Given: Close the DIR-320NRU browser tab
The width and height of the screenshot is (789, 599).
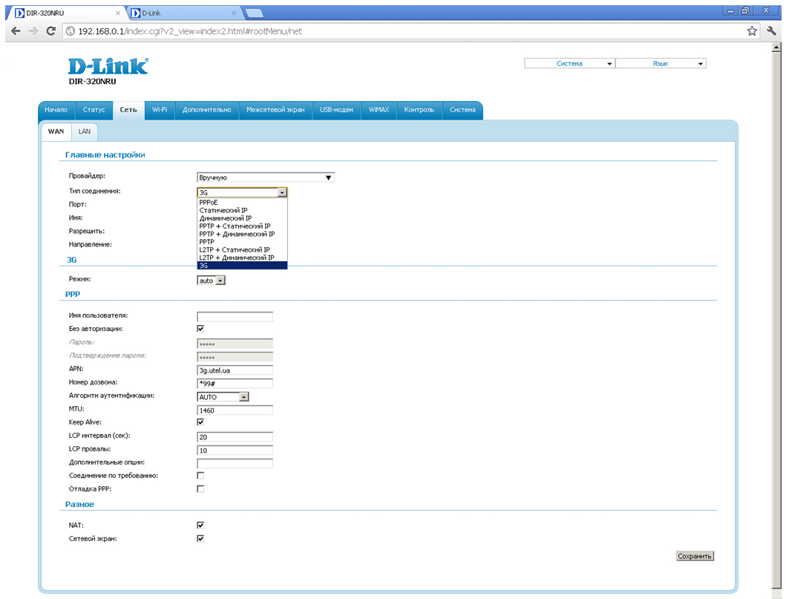Looking at the screenshot, I should click(118, 13).
